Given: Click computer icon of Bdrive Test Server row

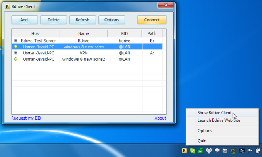Looking at the screenshot, I should (x=16, y=41).
